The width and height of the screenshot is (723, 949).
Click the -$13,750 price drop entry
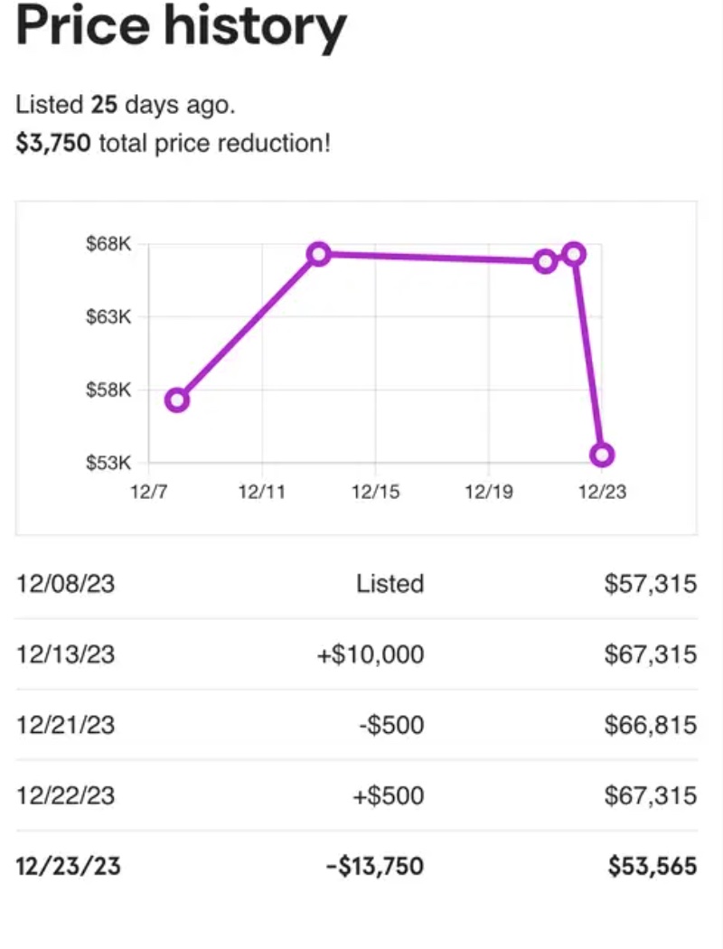374,866
